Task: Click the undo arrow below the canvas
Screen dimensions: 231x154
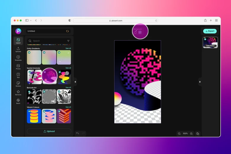Action: point(78,134)
